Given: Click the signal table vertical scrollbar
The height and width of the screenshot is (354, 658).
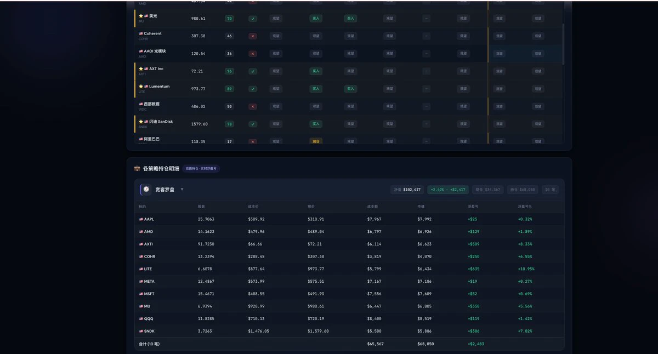Looking at the screenshot, I should tap(564, 44).
